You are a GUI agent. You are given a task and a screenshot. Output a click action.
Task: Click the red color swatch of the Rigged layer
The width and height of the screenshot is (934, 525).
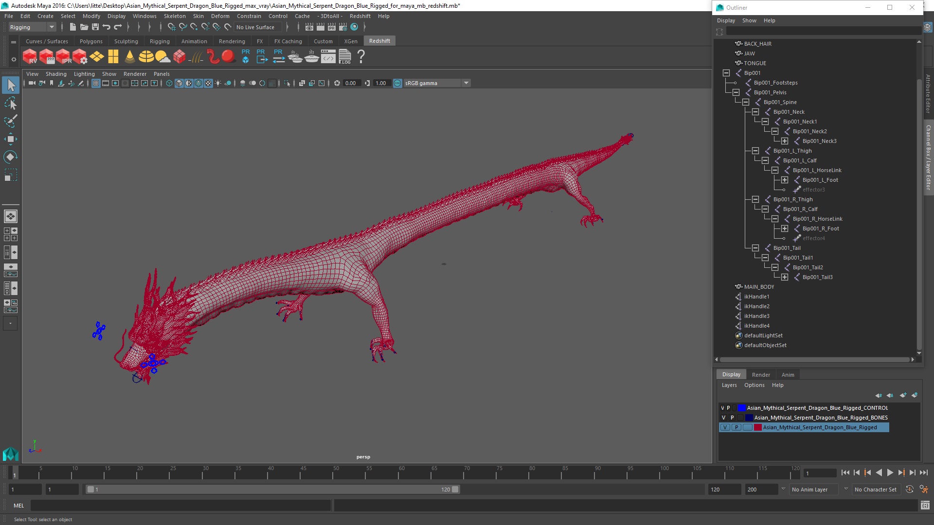(x=757, y=428)
